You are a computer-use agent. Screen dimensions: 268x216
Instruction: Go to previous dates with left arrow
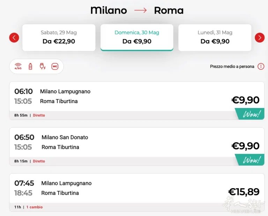[14, 38]
